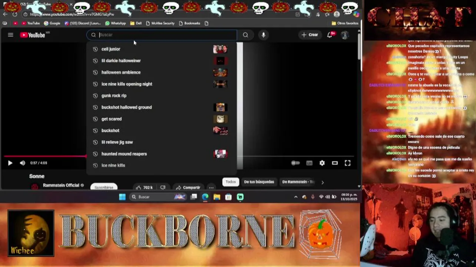This screenshot has width=476, height=267.
Task: Go back with browser back arrow
Action: [x=5, y=14]
